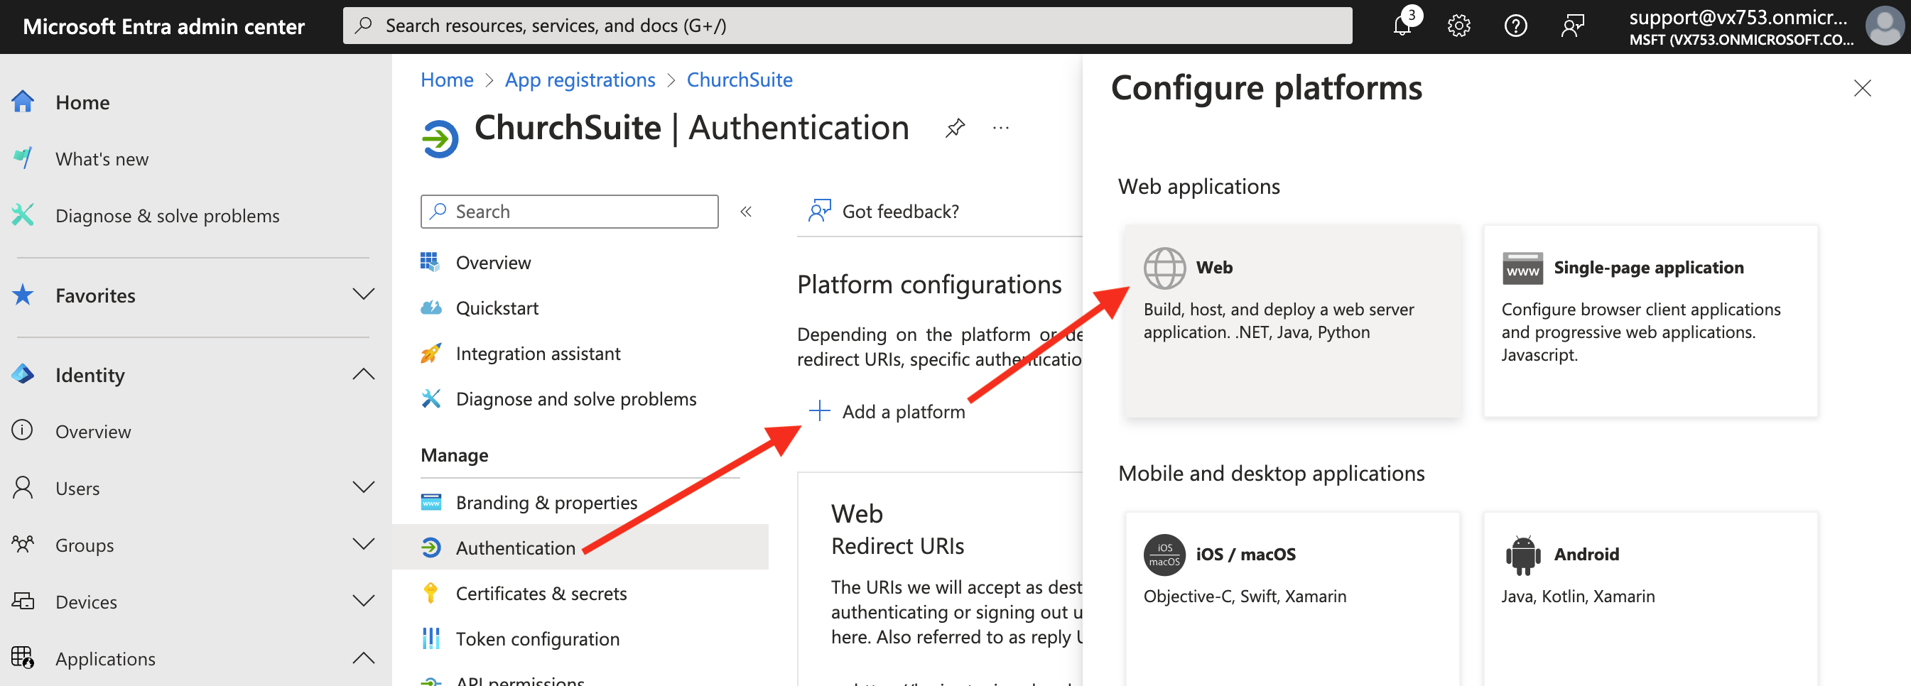Image resolution: width=1911 pixels, height=686 pixels.
Task: Expand the Favorites section chevron
Action: (364, 295)
